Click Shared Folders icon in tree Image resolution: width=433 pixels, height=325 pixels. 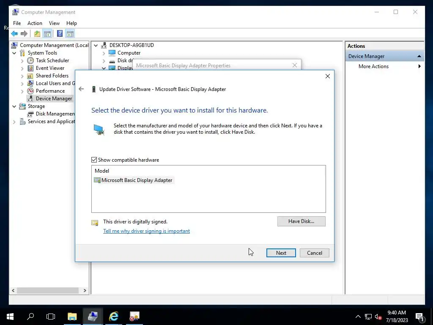[x=30, y=76]
